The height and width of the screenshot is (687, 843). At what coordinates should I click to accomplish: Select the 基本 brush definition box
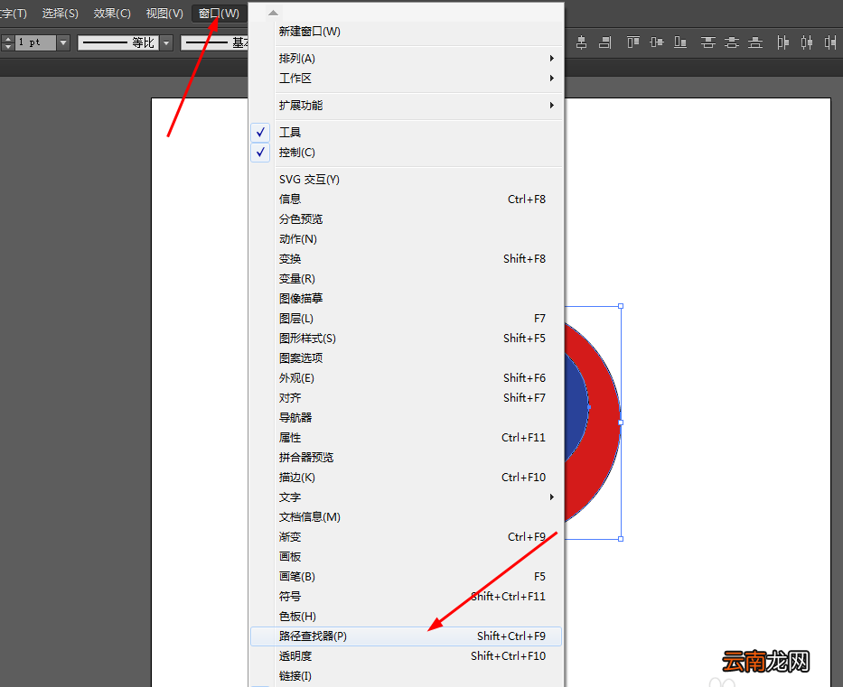click(x=214, y=42)
